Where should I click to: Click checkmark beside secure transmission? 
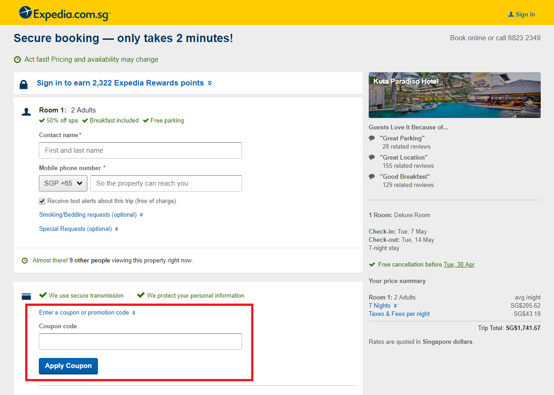coord(43,295)
